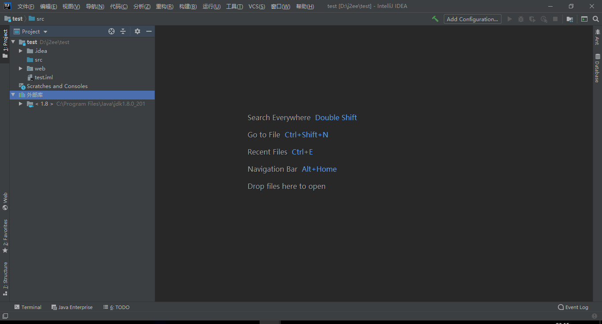Open the Ant tool window icon
Screen dimensions: 602x324
pos(598,37)
